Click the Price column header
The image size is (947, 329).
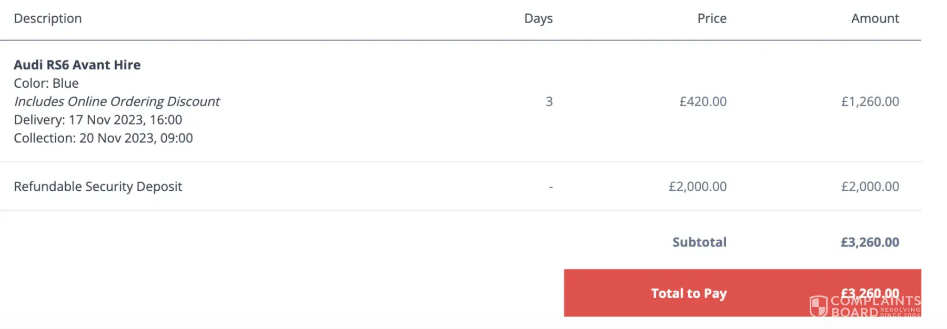coord(711,18)
